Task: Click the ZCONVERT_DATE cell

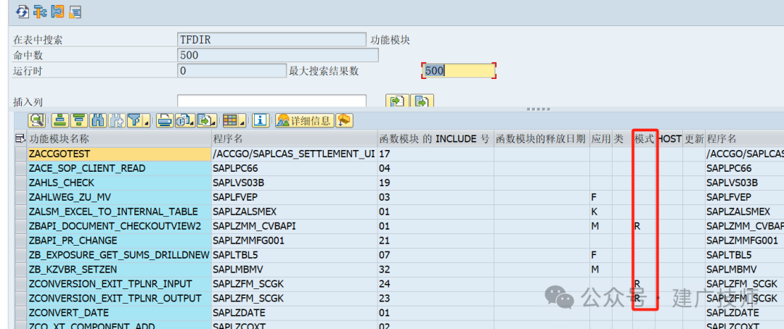Action: pyautogui.click(x=120, y=313)
